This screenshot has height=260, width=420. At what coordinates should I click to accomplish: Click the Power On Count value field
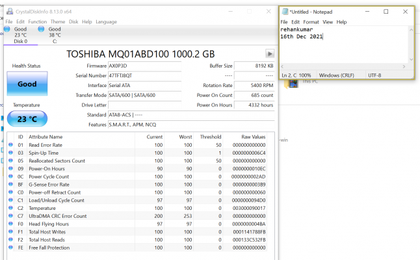click(254, 95)
